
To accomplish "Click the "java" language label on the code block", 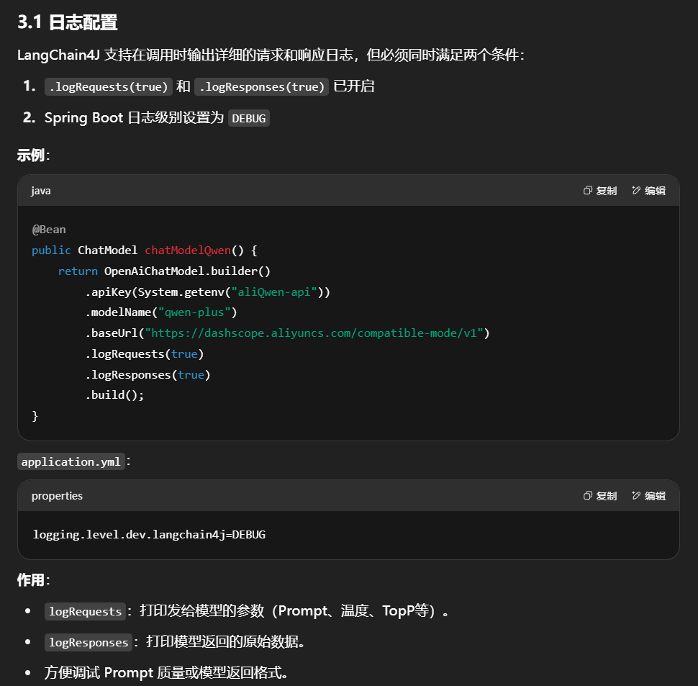I will (x=41, y=191).
